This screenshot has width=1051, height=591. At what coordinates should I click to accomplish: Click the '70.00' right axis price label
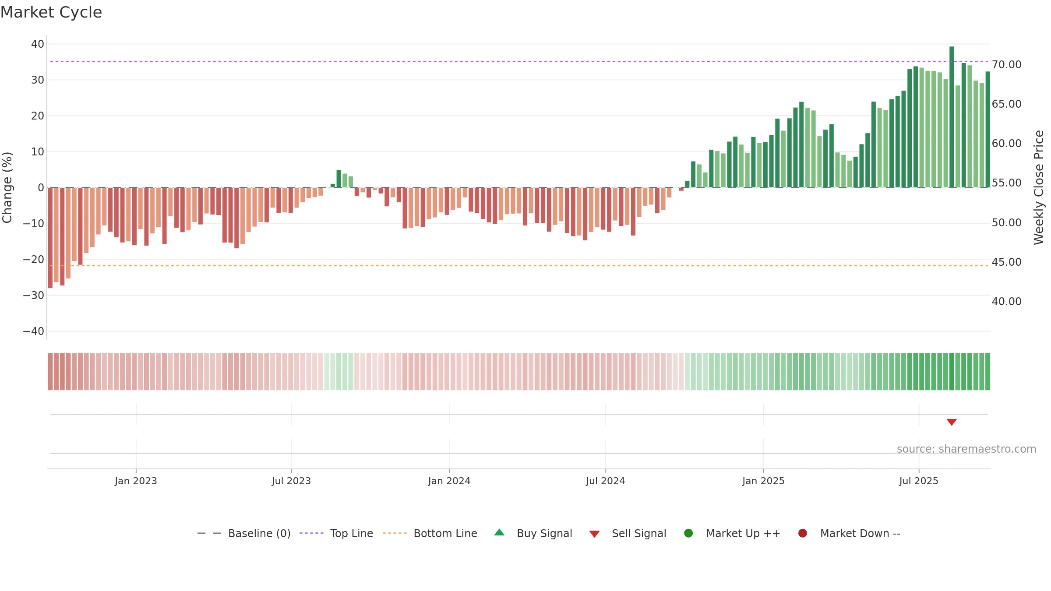tap(1007, 65)
